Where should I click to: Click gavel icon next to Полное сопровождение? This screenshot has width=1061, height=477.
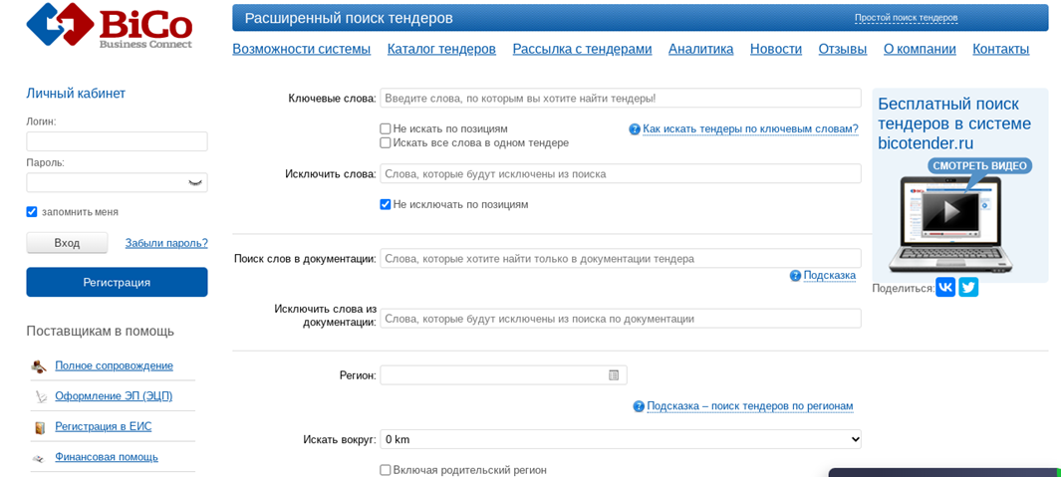pos(39,366)
